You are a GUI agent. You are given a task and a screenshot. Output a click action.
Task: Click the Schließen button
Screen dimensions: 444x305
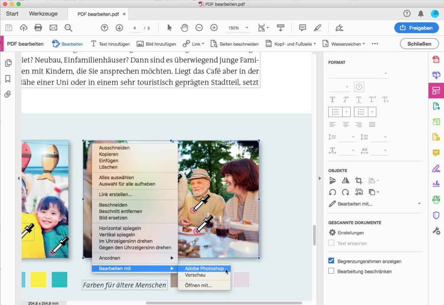pos(419,44)
